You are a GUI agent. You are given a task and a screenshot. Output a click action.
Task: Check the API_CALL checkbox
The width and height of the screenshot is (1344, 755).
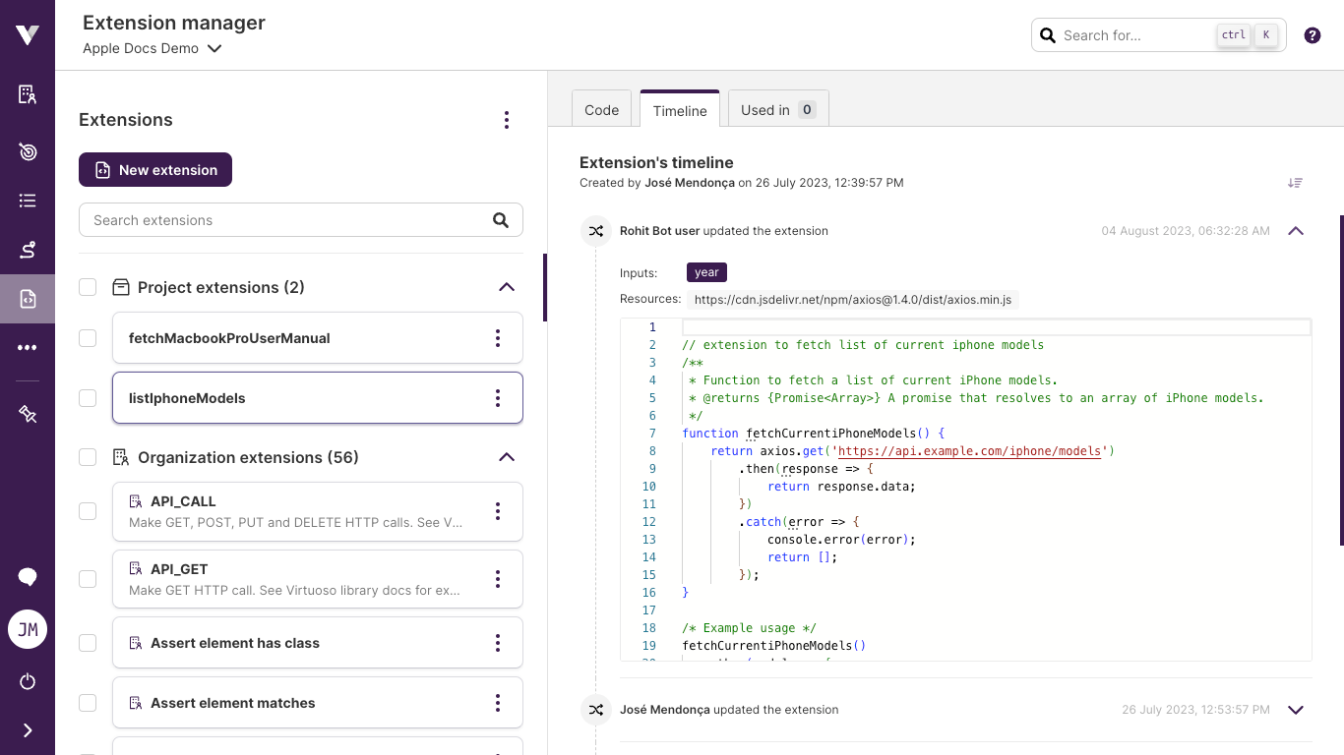88,511
